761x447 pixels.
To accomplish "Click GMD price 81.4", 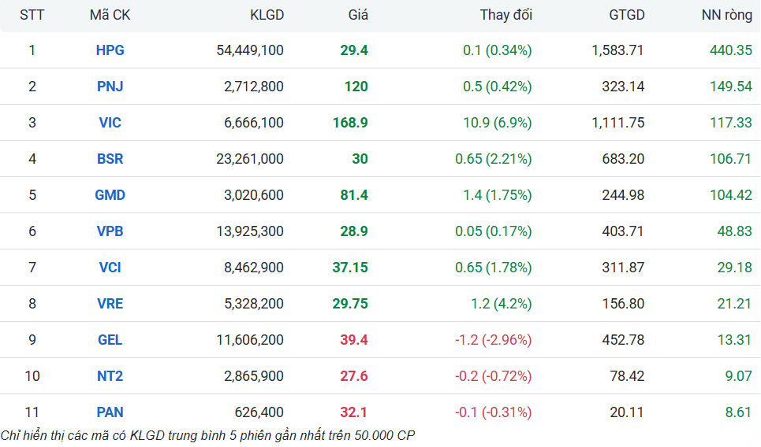I will [x=354, y=195].
